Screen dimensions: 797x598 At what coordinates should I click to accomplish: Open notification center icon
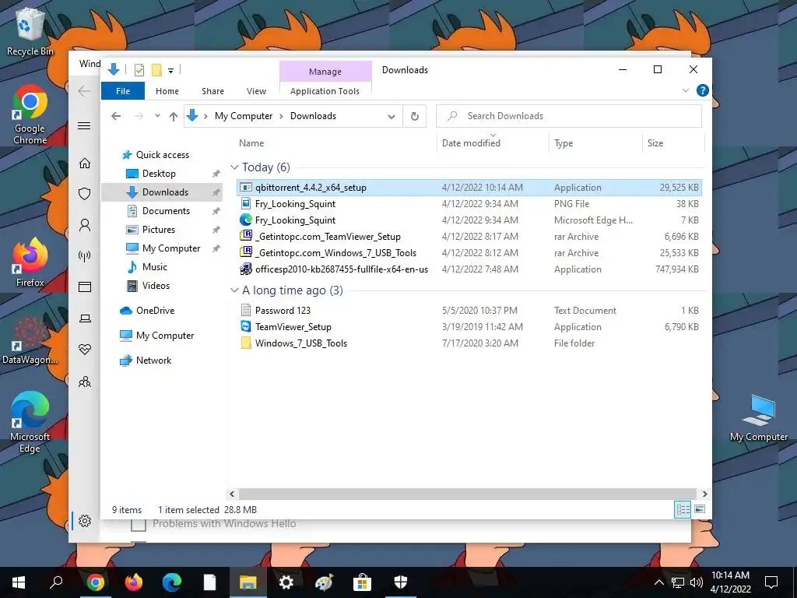[771, 582]
